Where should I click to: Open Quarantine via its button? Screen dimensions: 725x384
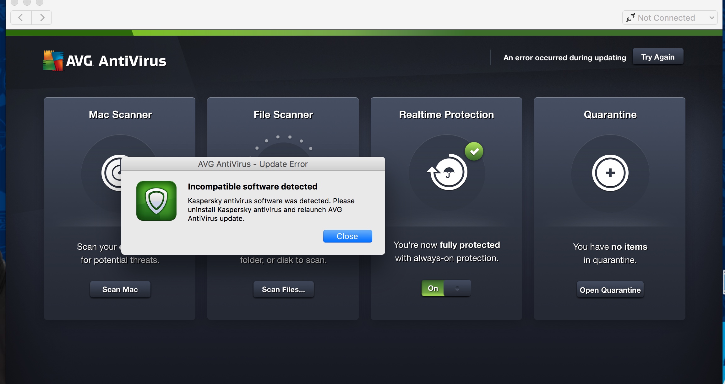(610, 290)
